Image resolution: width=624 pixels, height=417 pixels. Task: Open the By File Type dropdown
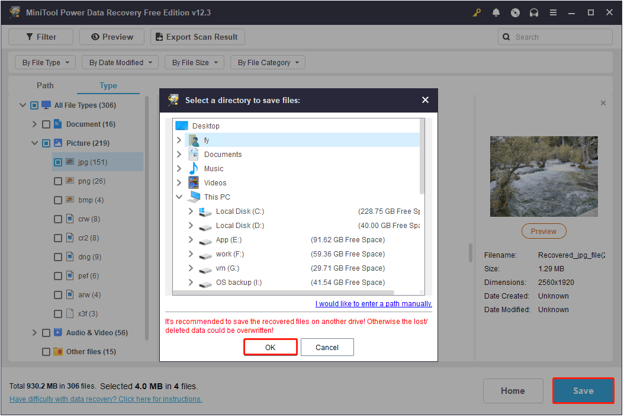click(45, 62)
